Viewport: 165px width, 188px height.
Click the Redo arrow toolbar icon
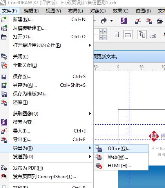tap(104, 21)
